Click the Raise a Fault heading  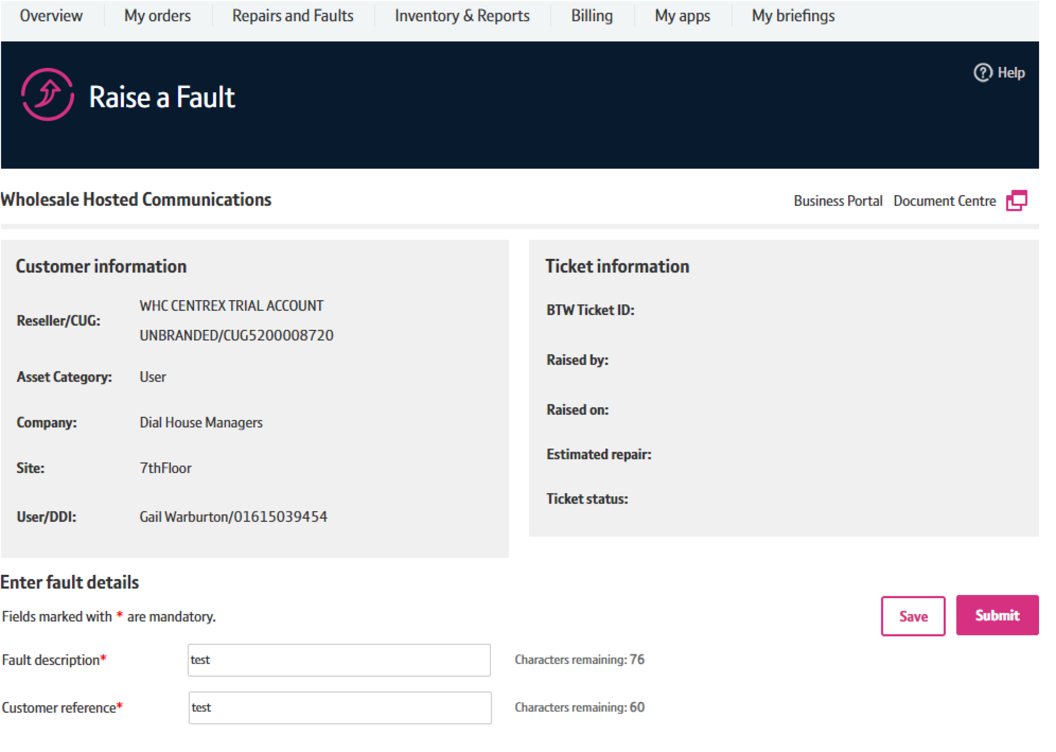pyautogui.click(x=162, y=97)
